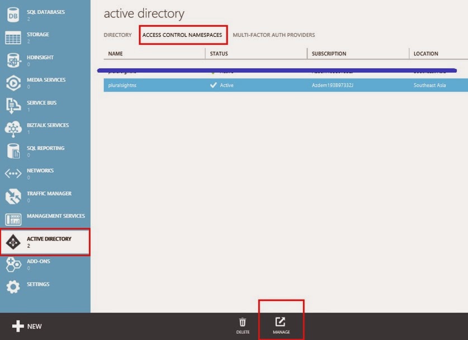This screenshot has height=340, width=468.
Task: Select the Traffic Manager icon
Action: coord(13,197)
